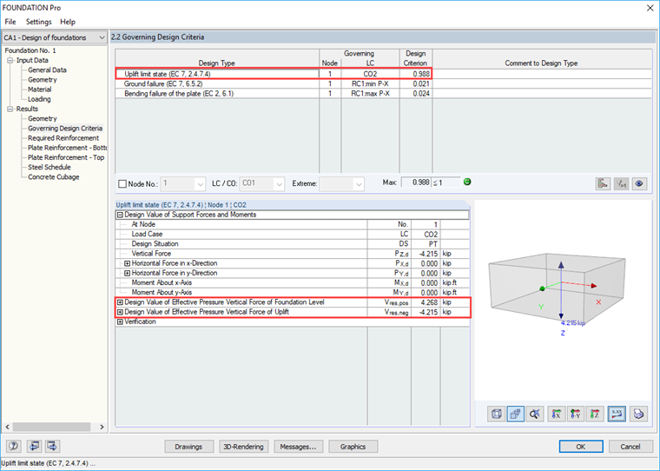Viewport: 660px width, 471px height.
Task: Click the Vertical Force -4.215 value cell
Action: [426, 254]
